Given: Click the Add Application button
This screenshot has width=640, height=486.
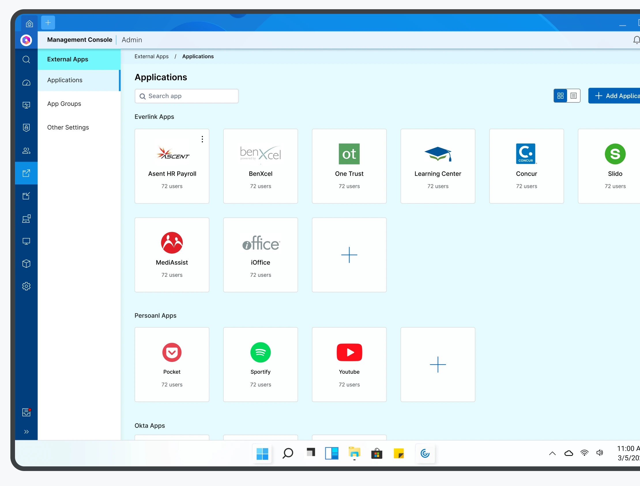Looking at the screenshot, I should click(x=614, y=96).
